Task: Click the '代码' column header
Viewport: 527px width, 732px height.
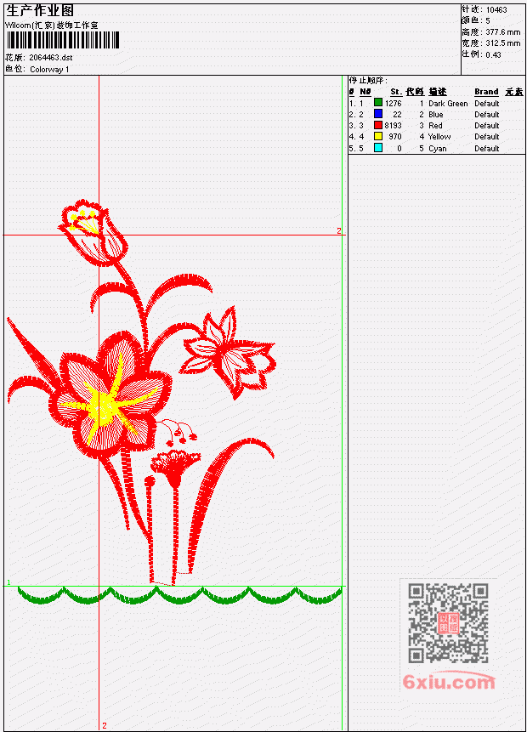Action: point(415,92)
